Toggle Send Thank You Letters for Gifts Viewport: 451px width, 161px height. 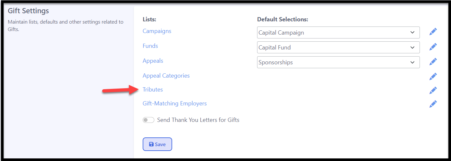(148, 120)
